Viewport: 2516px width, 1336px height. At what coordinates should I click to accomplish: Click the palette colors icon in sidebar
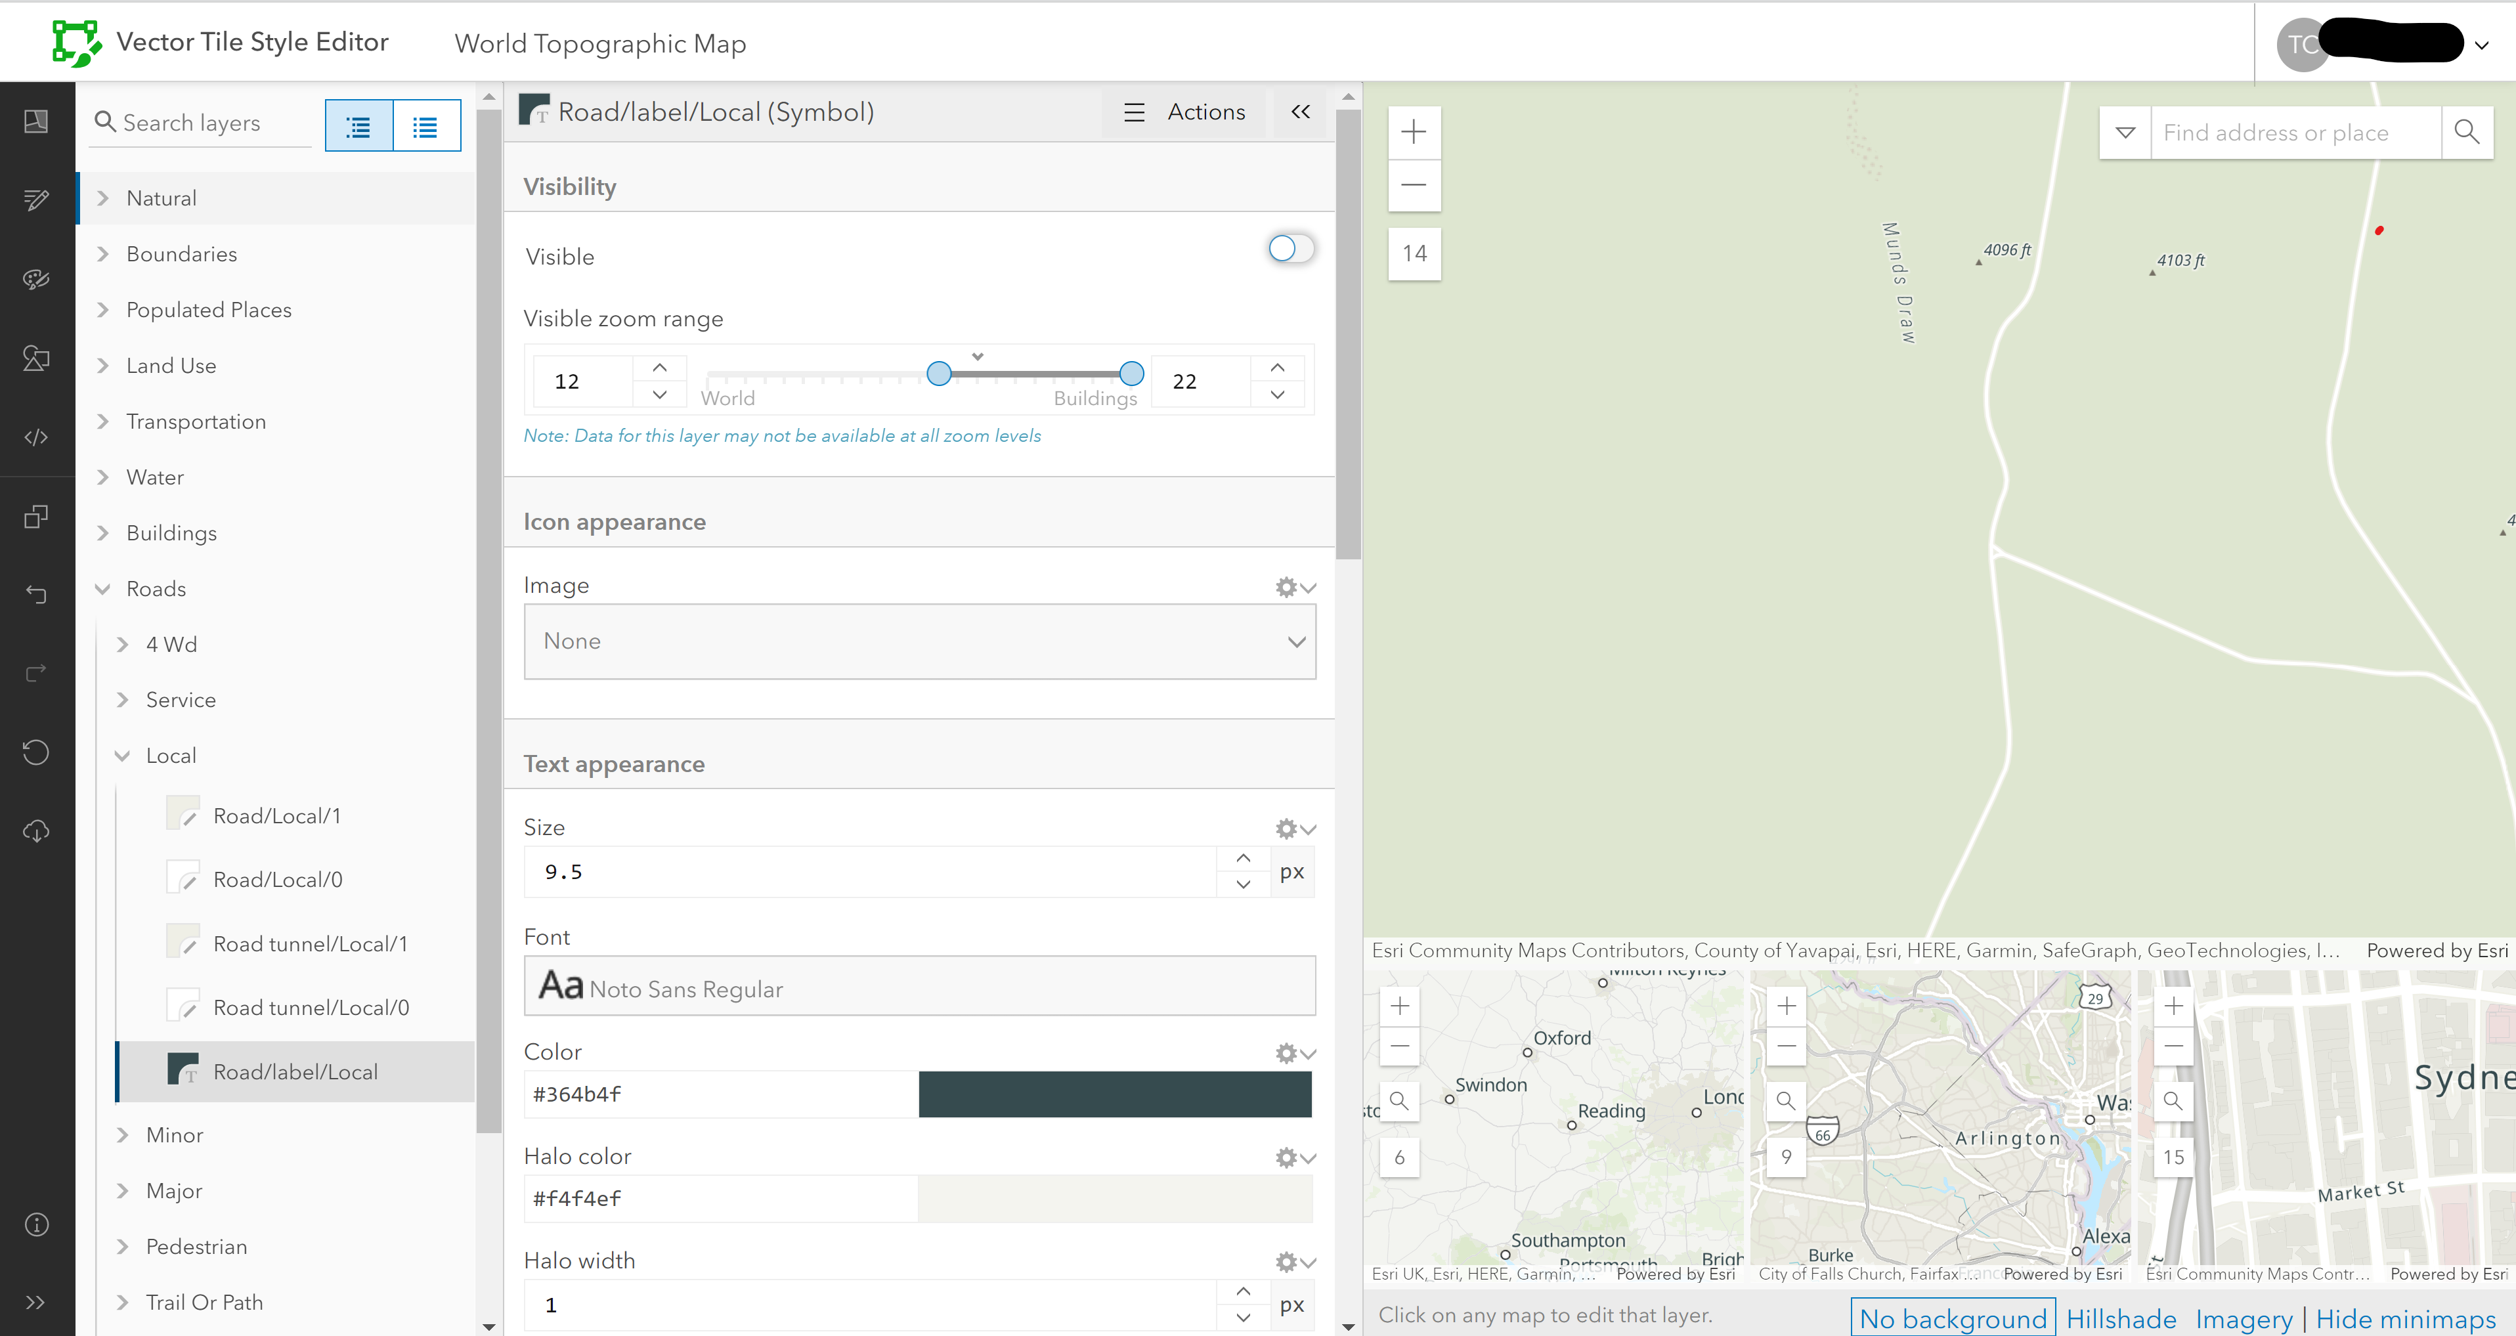click(36, 279)
